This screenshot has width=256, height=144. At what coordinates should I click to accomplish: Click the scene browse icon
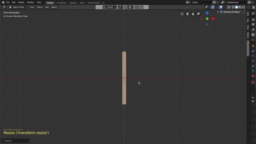tap(188, 2)
